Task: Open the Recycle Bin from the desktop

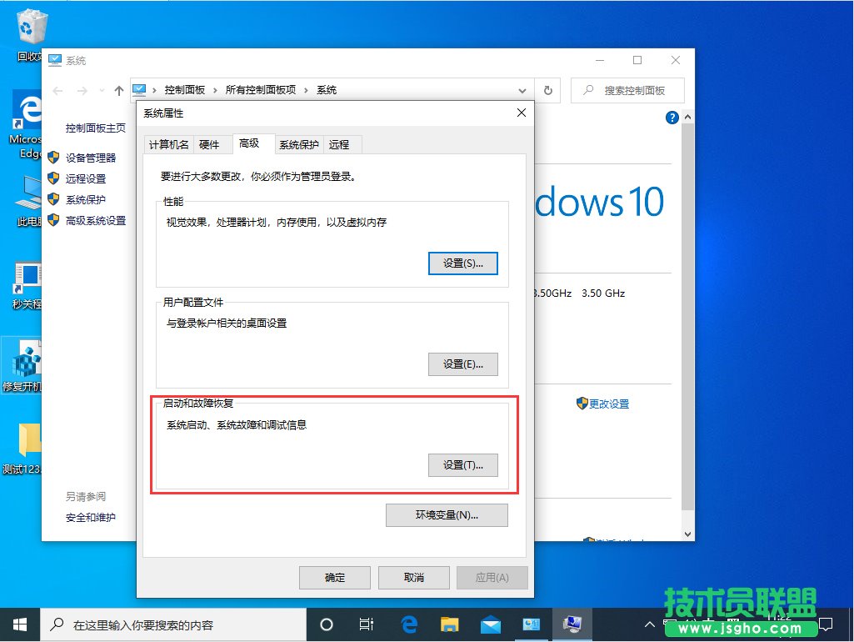Action: coord(31,25)
